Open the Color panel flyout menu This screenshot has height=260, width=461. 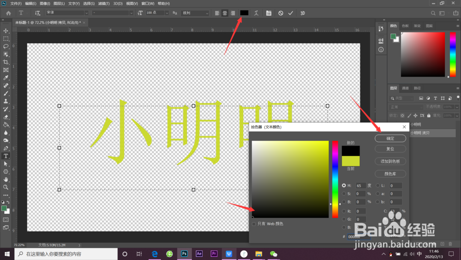point(457,26)
